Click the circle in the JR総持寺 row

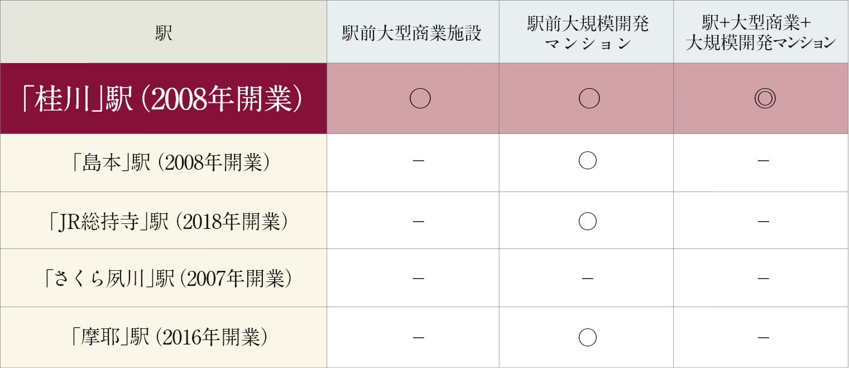pyautogui.click(x=587, y=221)
